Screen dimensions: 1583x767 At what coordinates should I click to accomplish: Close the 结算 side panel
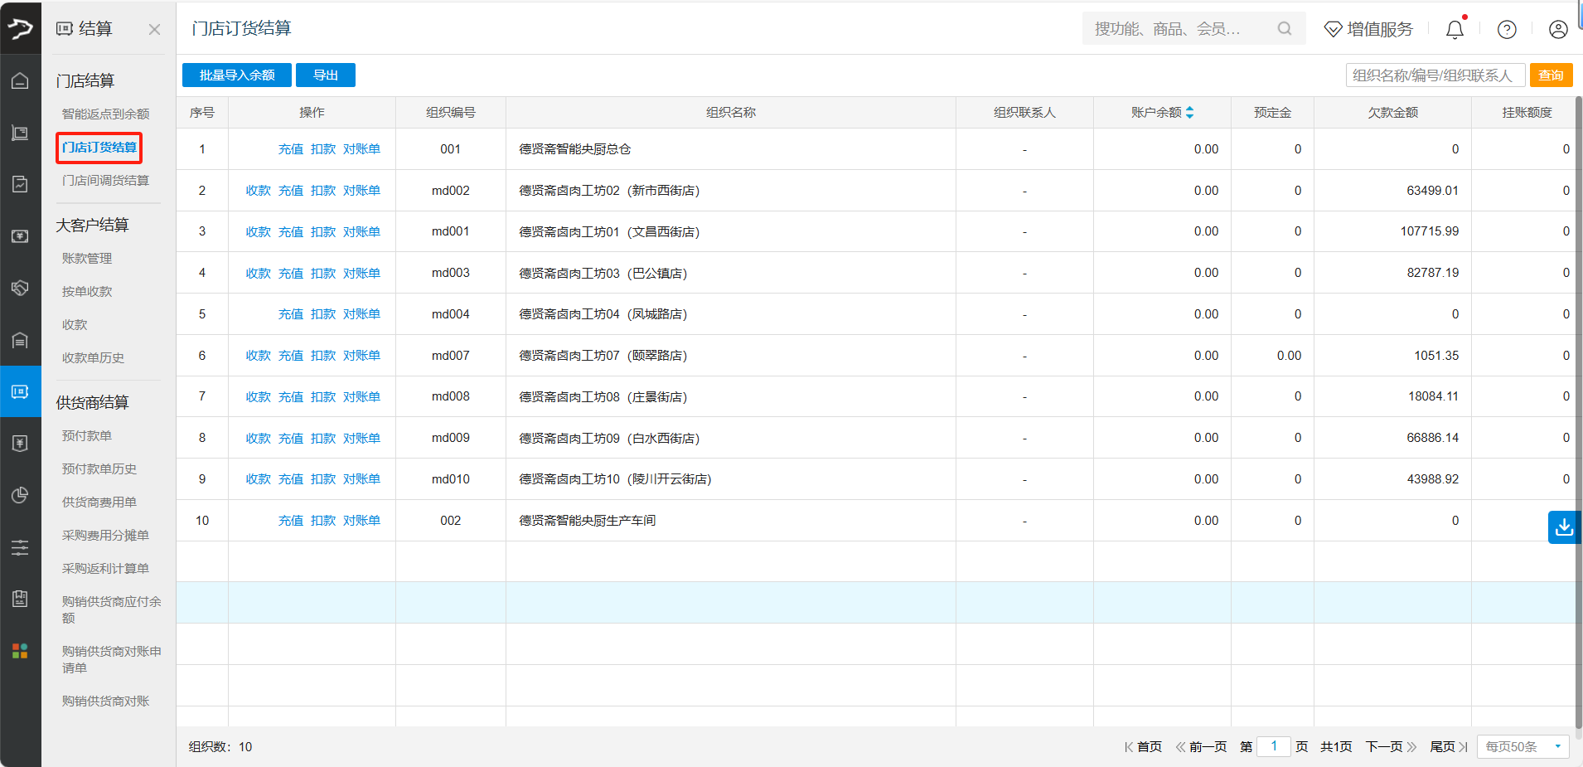(154, 30)
